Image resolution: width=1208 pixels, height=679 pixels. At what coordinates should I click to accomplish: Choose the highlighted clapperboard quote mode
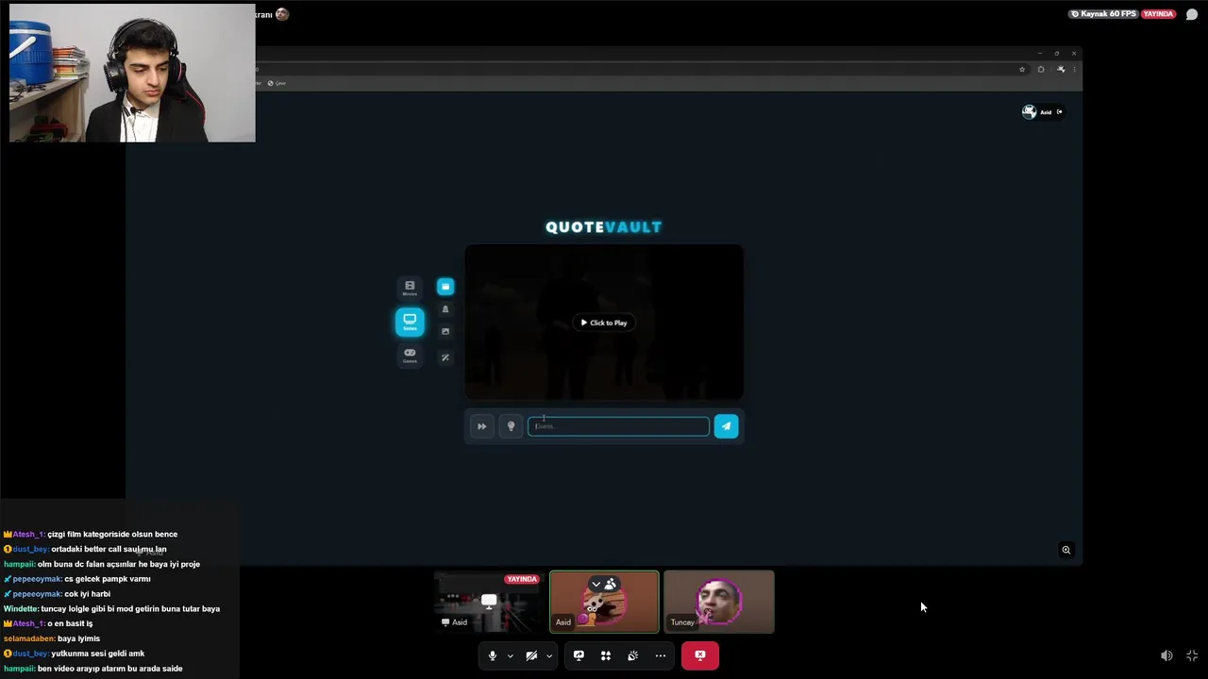[x=445, y=287]
